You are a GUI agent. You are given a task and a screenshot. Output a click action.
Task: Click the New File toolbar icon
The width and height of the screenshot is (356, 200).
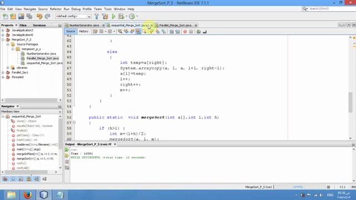[x=5, y=16]
